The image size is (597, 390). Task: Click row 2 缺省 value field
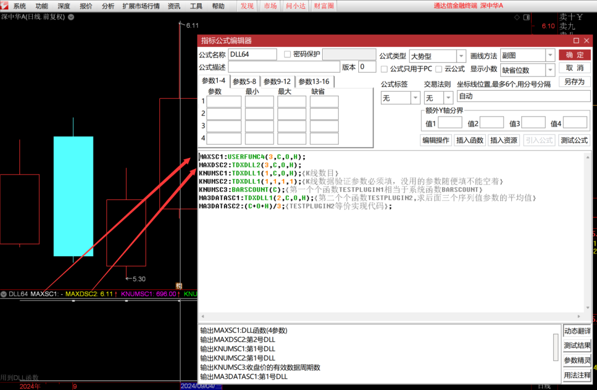click(x=324, y=114)
